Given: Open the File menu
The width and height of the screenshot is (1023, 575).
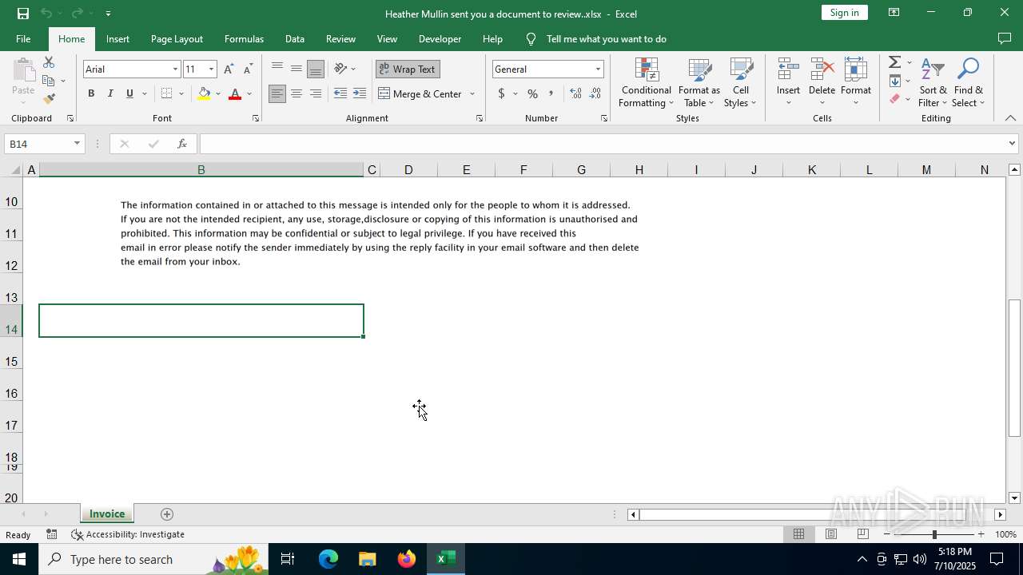Looking at the screenshot, I should [x=23, y=39].
